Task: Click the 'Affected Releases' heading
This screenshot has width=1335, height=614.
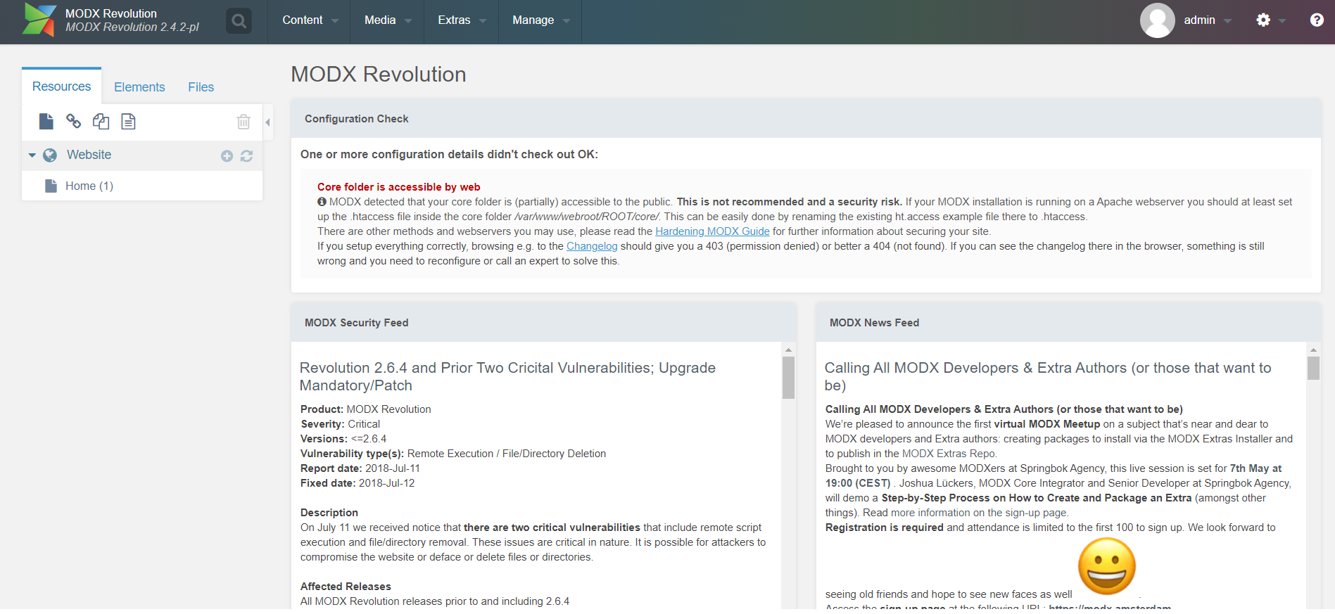Action: [x=346, y=587]
